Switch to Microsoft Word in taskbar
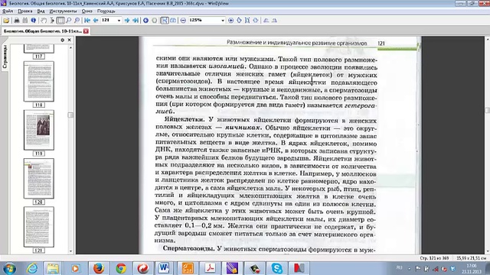Viewport: 490px width, 275px height. (164, 268)
